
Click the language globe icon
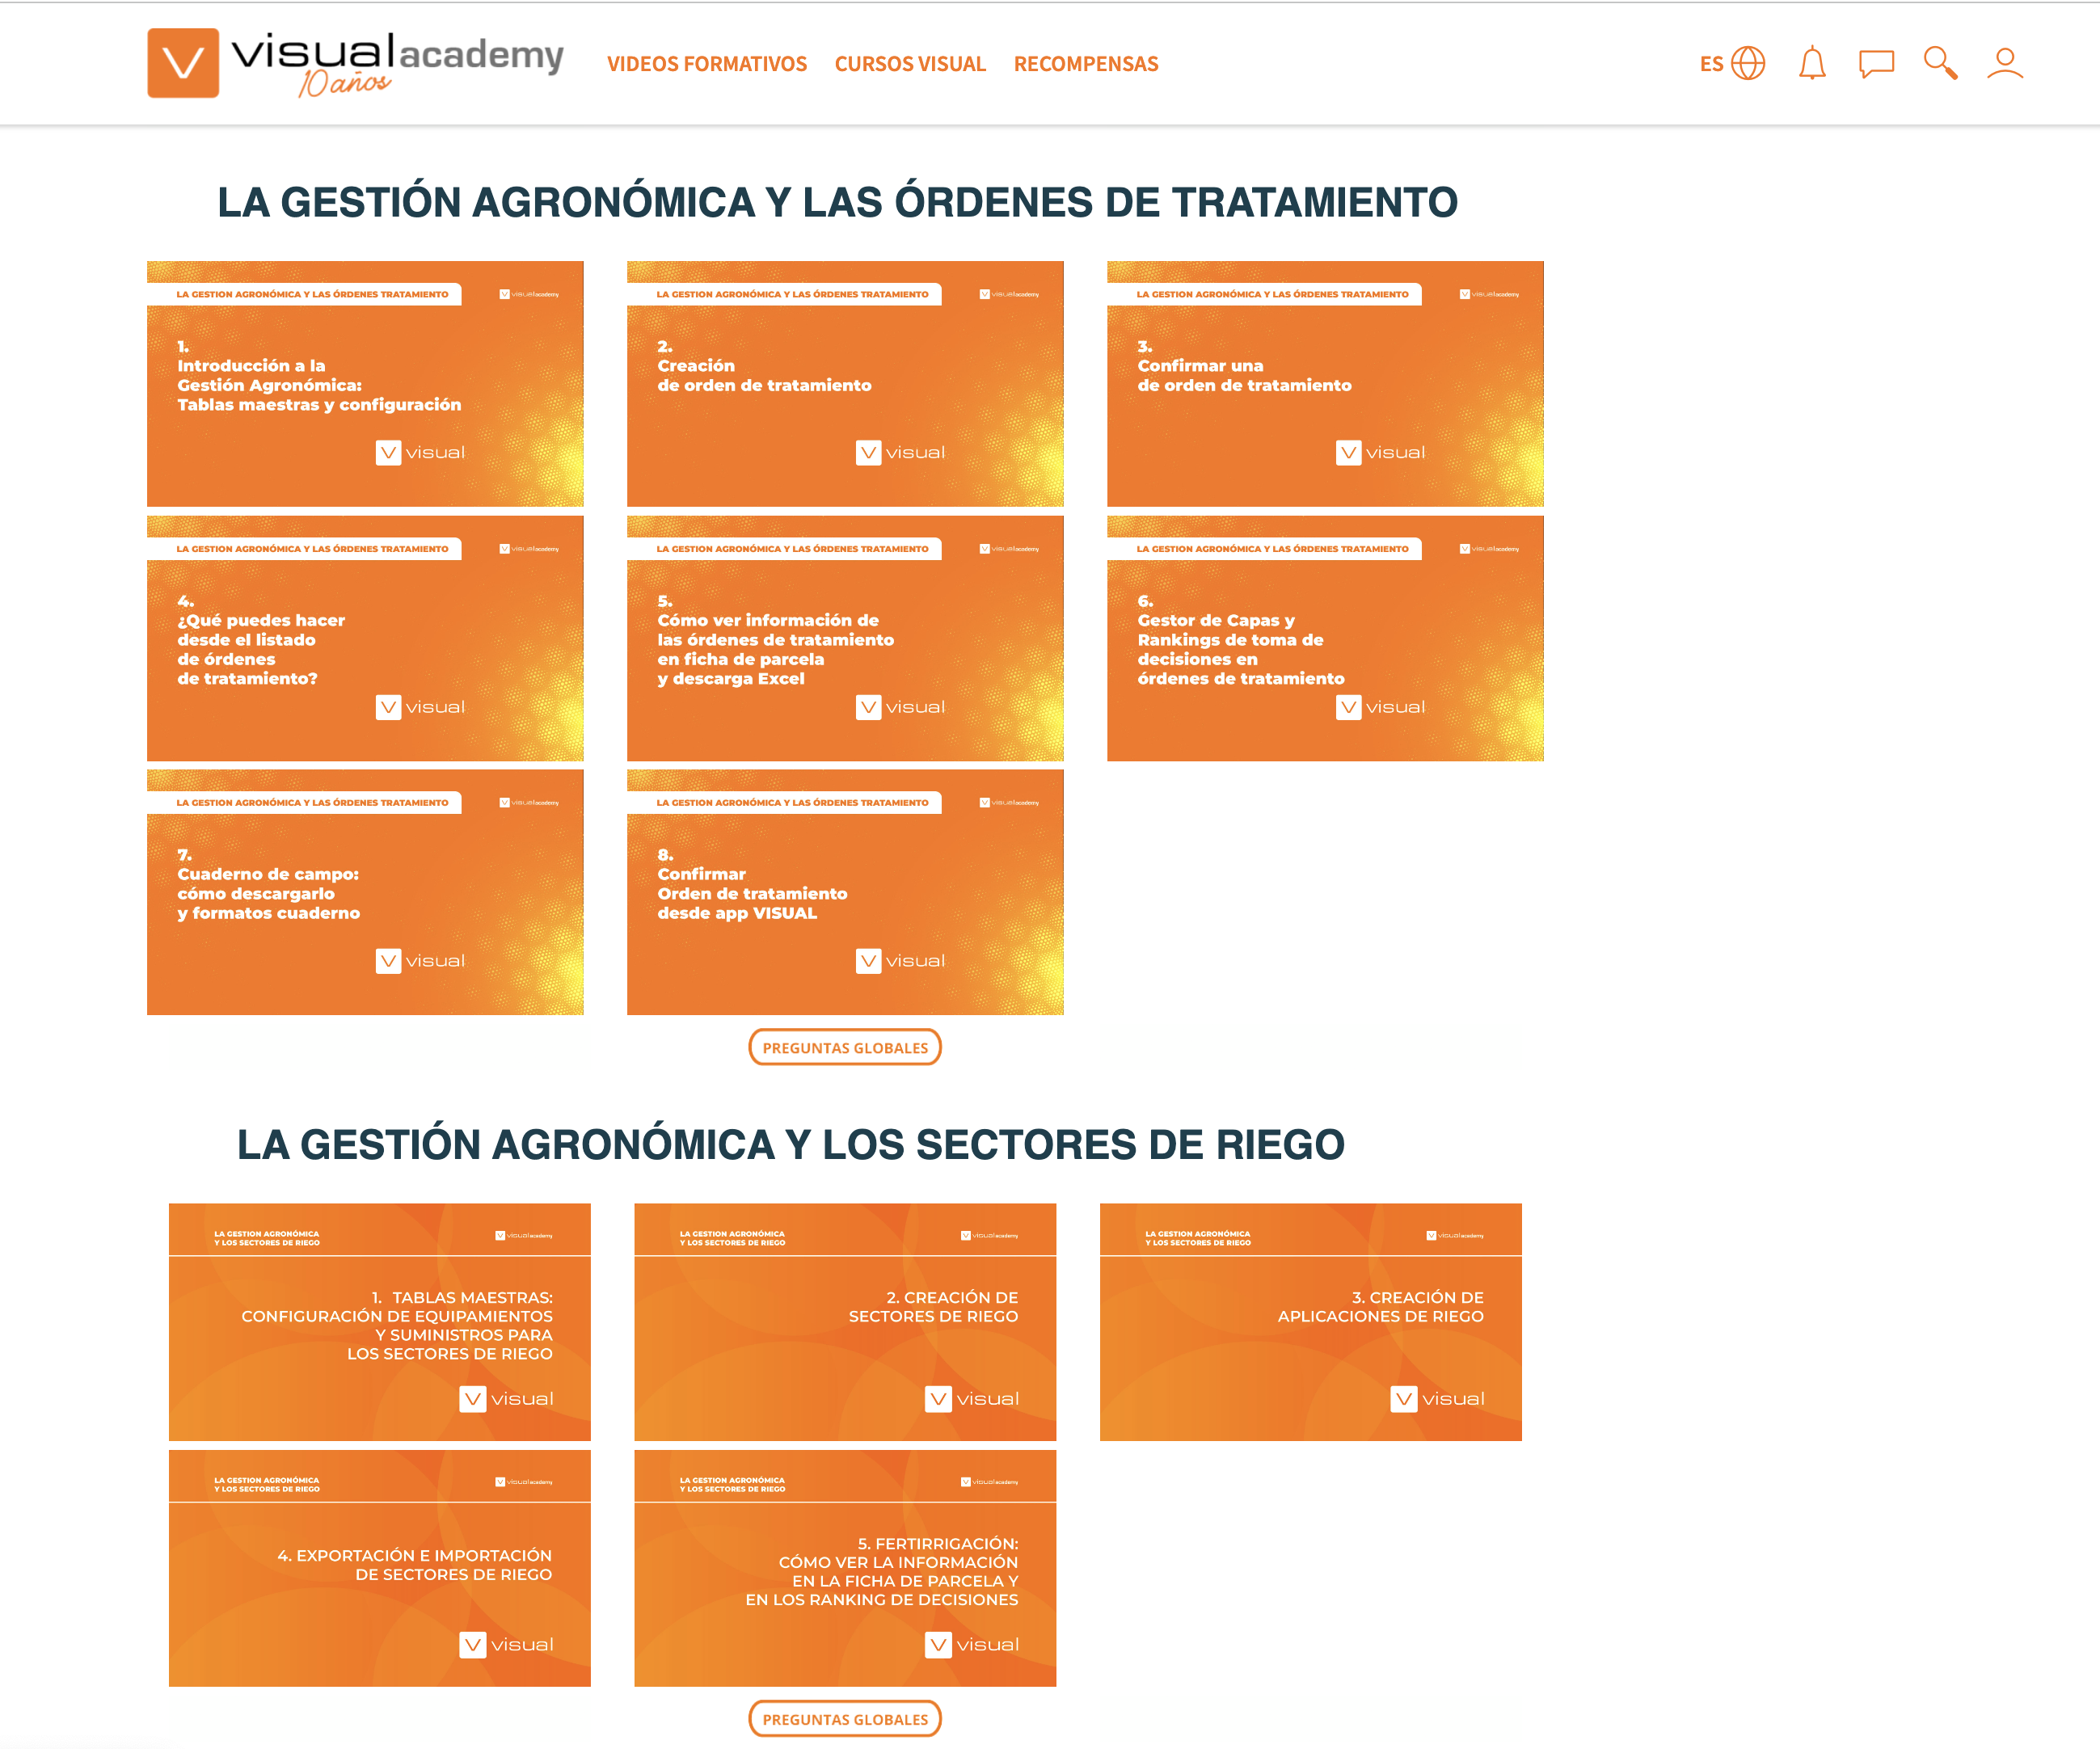tap(1748, 63)
